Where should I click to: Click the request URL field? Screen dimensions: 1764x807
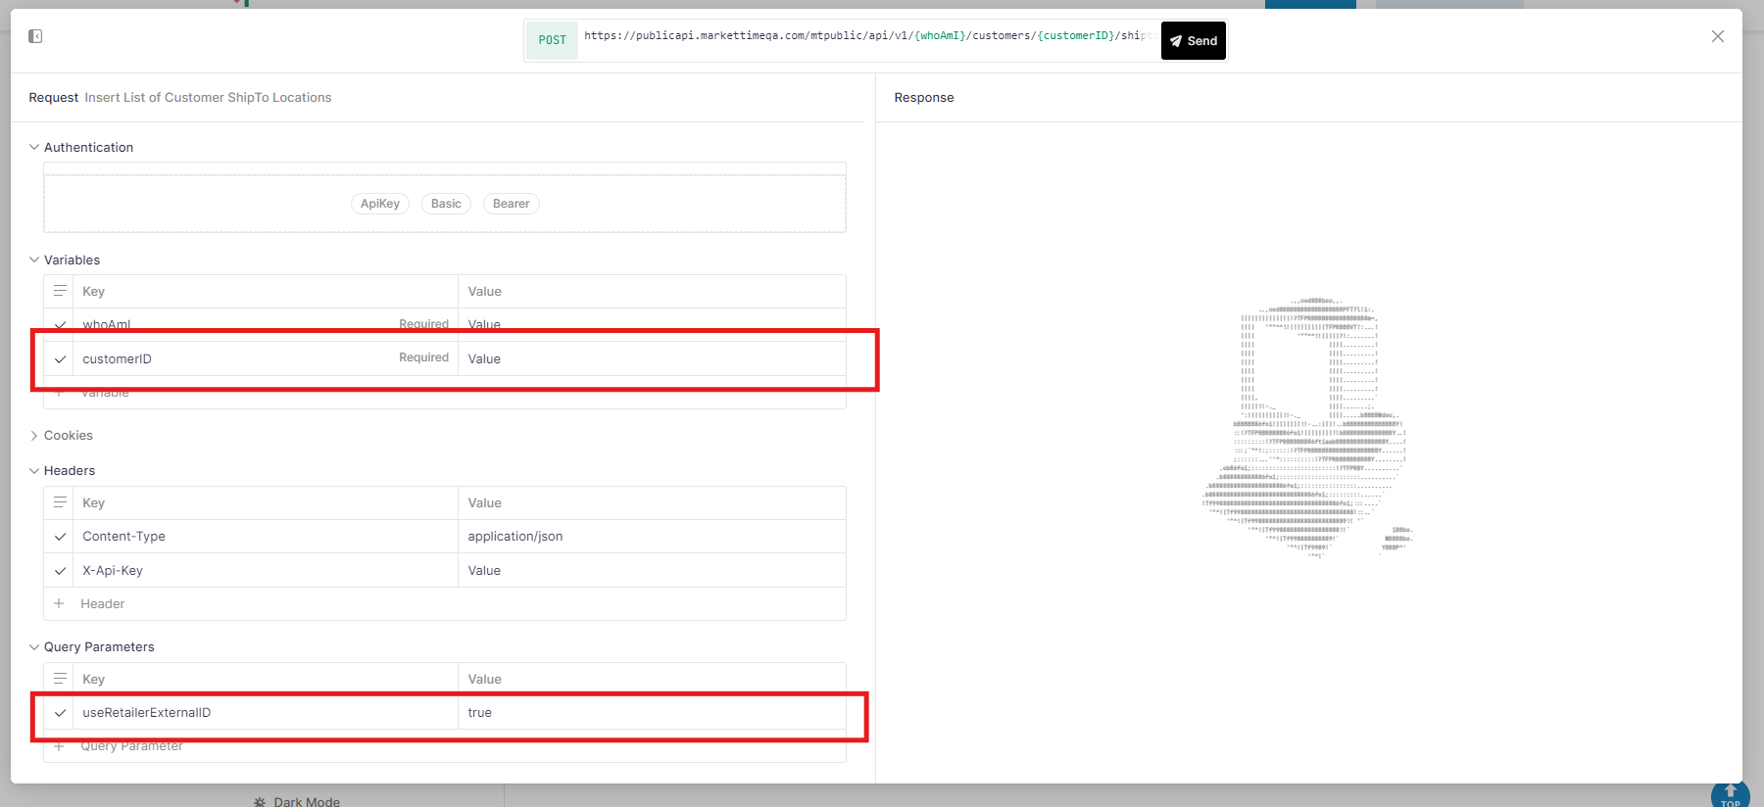pos(868,36)
